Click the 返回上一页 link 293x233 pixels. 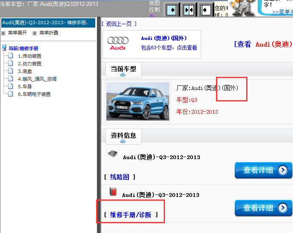coord(119,24)
